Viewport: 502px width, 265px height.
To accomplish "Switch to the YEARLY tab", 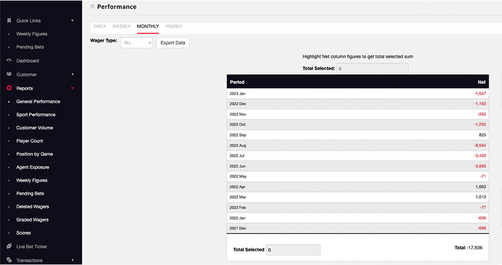I will (x=174, y=26).
